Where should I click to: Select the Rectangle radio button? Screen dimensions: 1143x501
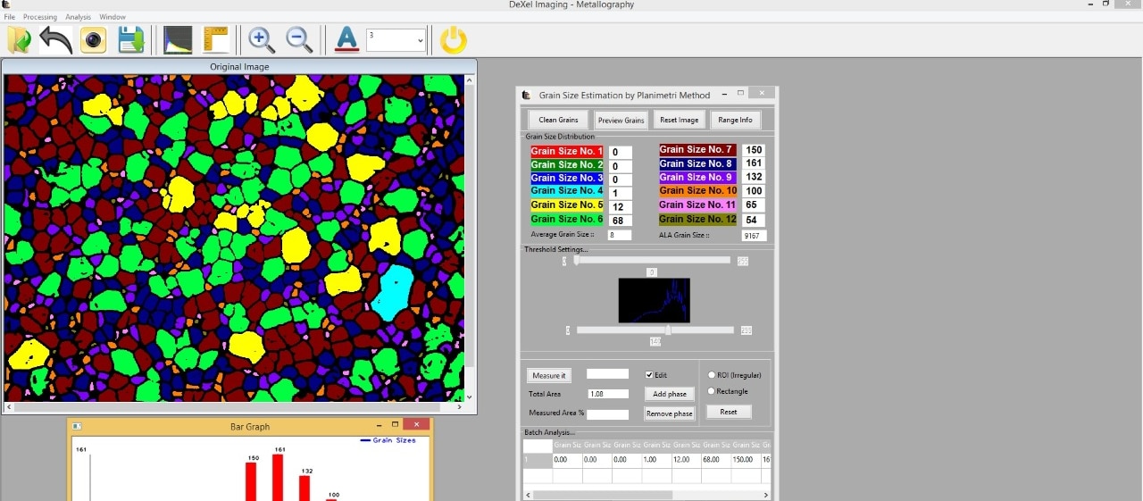tap(712, 391)
